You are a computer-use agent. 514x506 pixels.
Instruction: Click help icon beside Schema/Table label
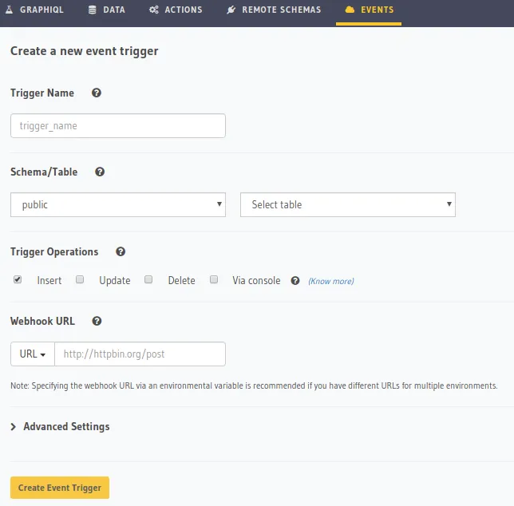tap(100, 172)
